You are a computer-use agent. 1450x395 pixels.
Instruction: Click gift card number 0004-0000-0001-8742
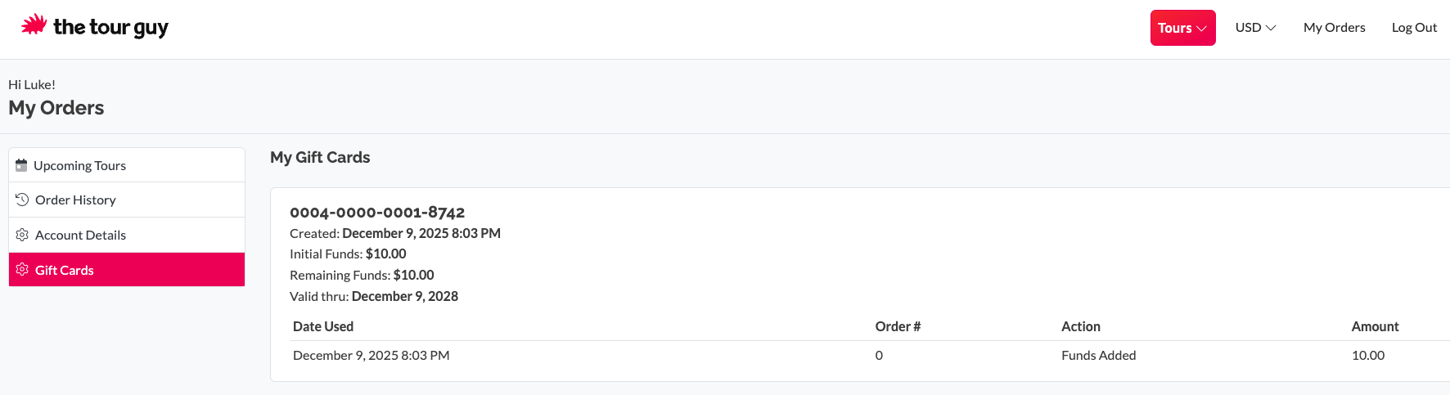pyautogui.click(x=377, y=213)
